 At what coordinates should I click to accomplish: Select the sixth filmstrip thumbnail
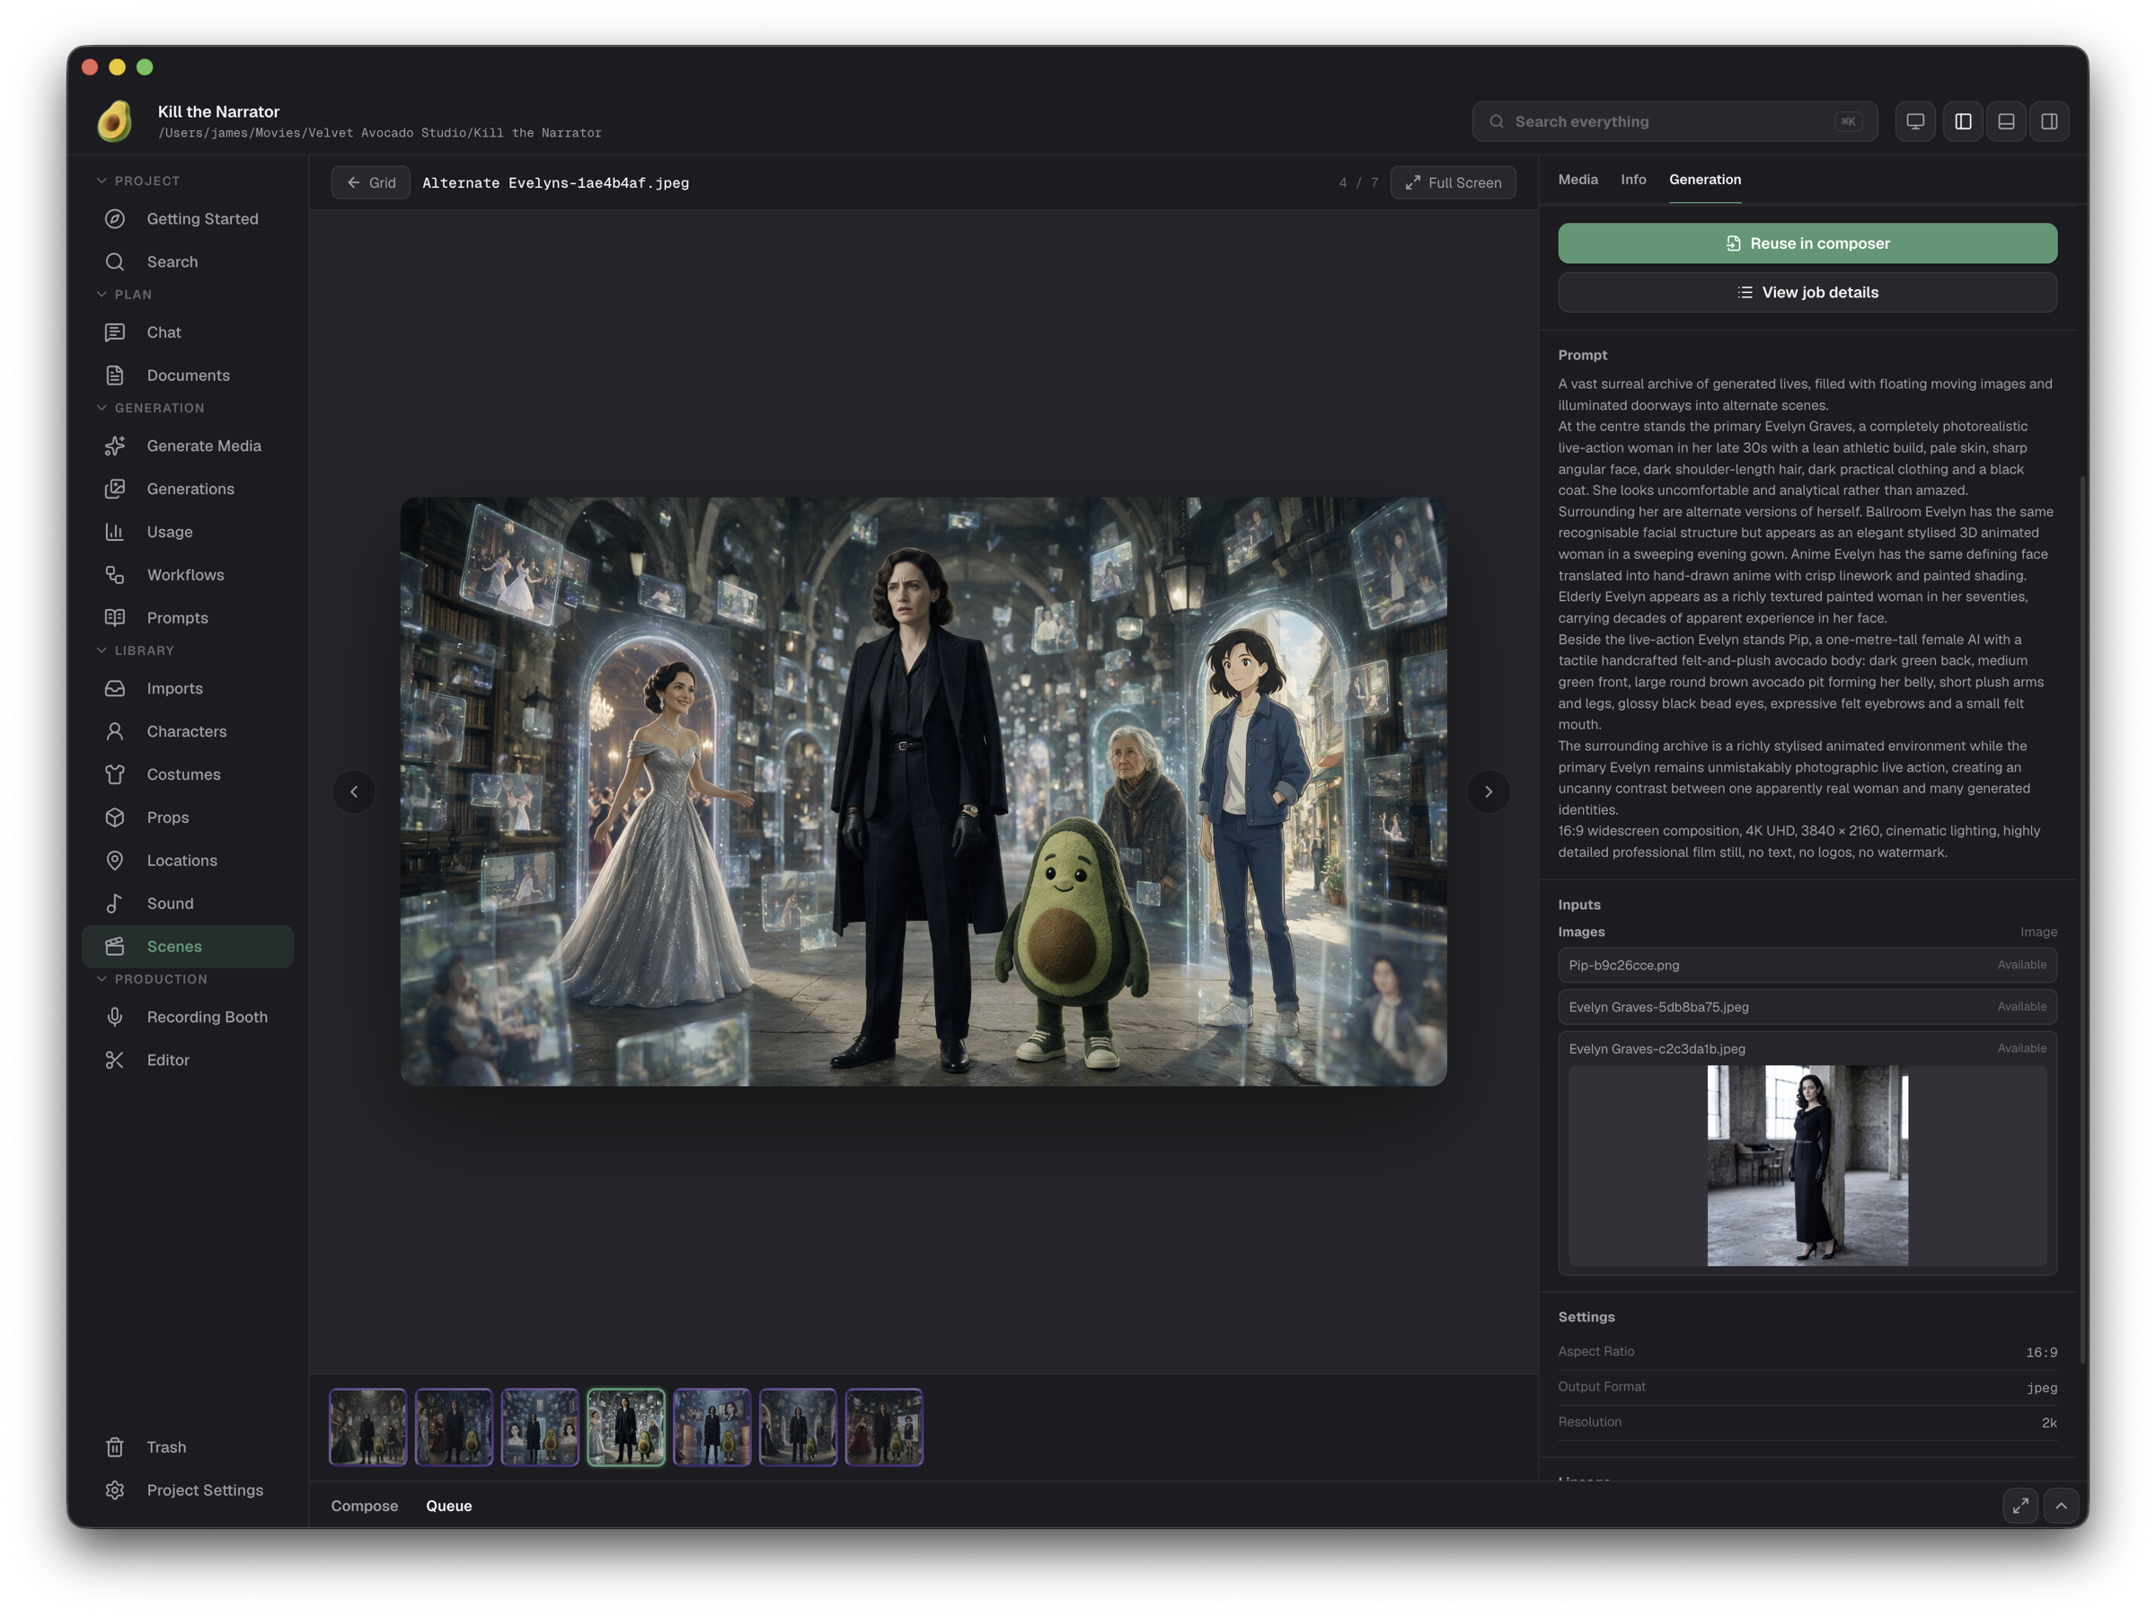pyautogui.click(x=798, y=1427)
